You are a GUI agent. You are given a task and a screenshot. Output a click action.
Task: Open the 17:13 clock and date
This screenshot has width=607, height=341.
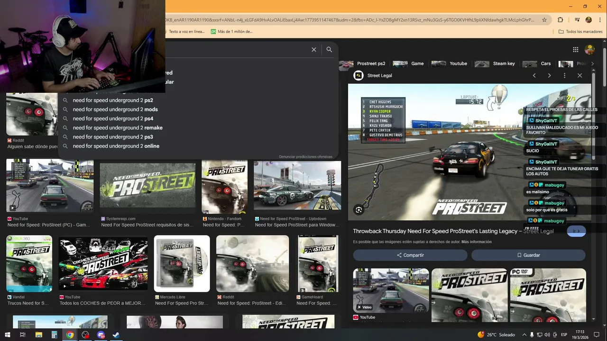[x=580, y=335]
